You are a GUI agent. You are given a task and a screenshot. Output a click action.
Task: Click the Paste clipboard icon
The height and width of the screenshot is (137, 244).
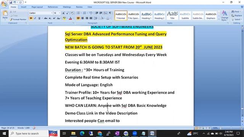click(5, 13)
